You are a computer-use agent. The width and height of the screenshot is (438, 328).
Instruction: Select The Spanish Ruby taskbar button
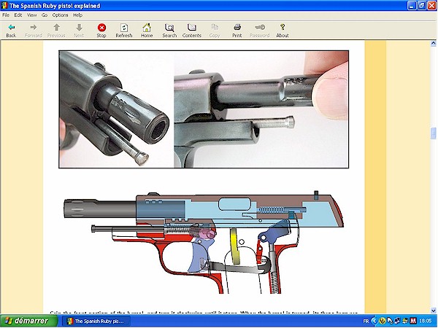(x=96, y=321)
